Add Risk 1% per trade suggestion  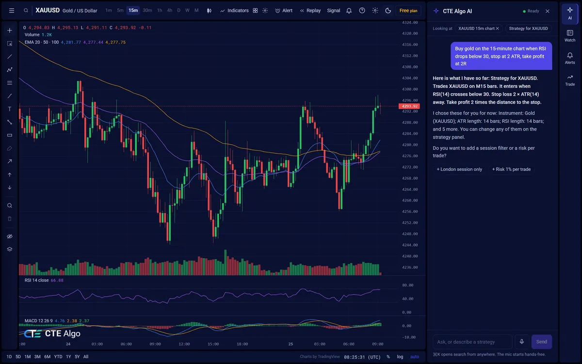coord(511,169)
